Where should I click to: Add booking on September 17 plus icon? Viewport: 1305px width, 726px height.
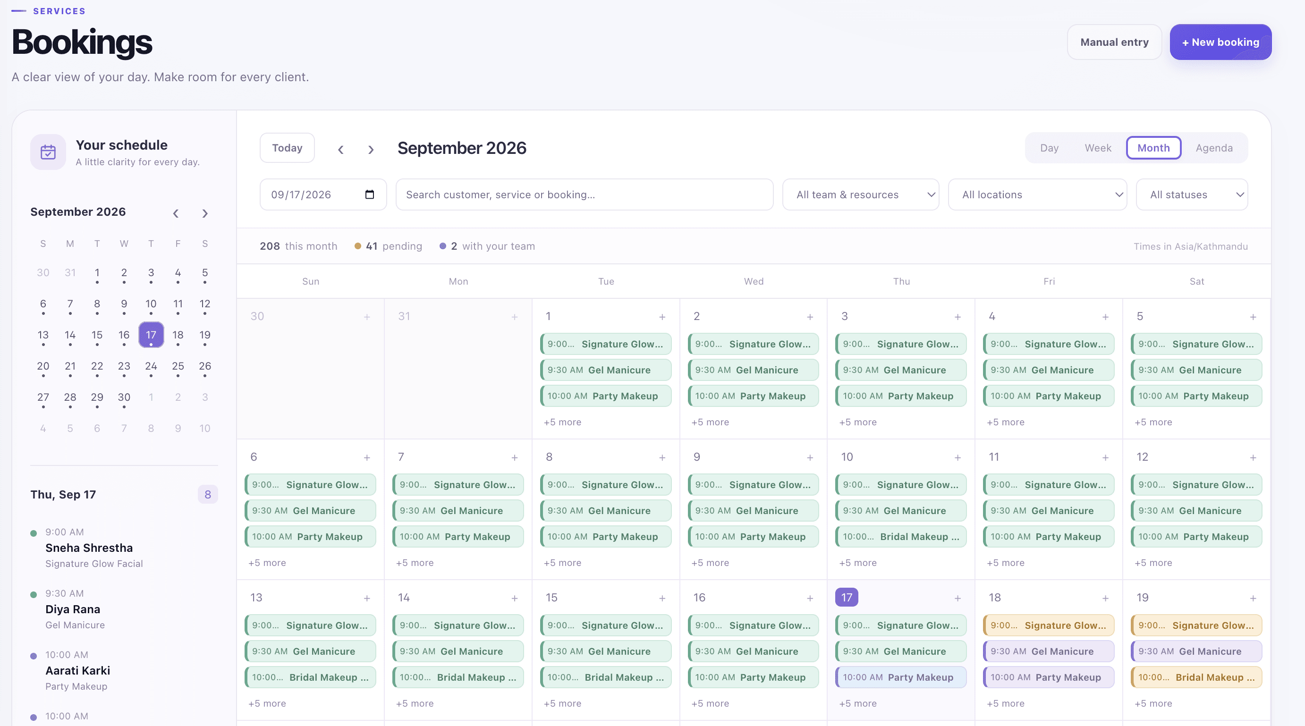click(958, 599)
